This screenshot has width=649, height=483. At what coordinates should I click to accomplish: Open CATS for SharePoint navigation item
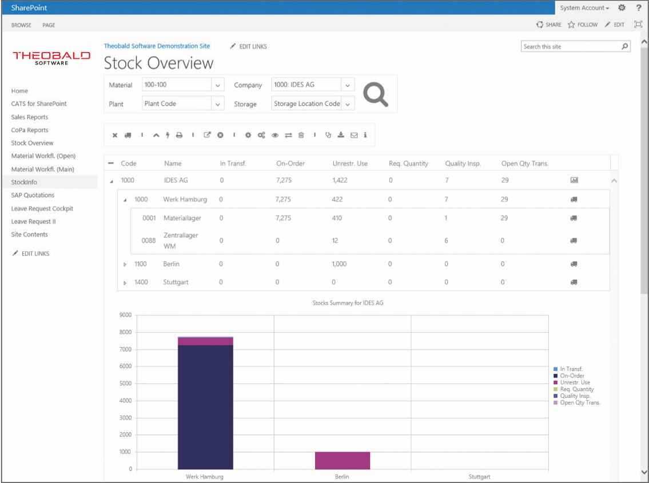[39, 103]
